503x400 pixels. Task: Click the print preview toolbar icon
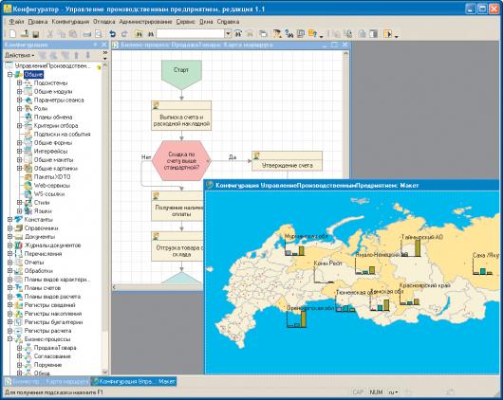99,34
